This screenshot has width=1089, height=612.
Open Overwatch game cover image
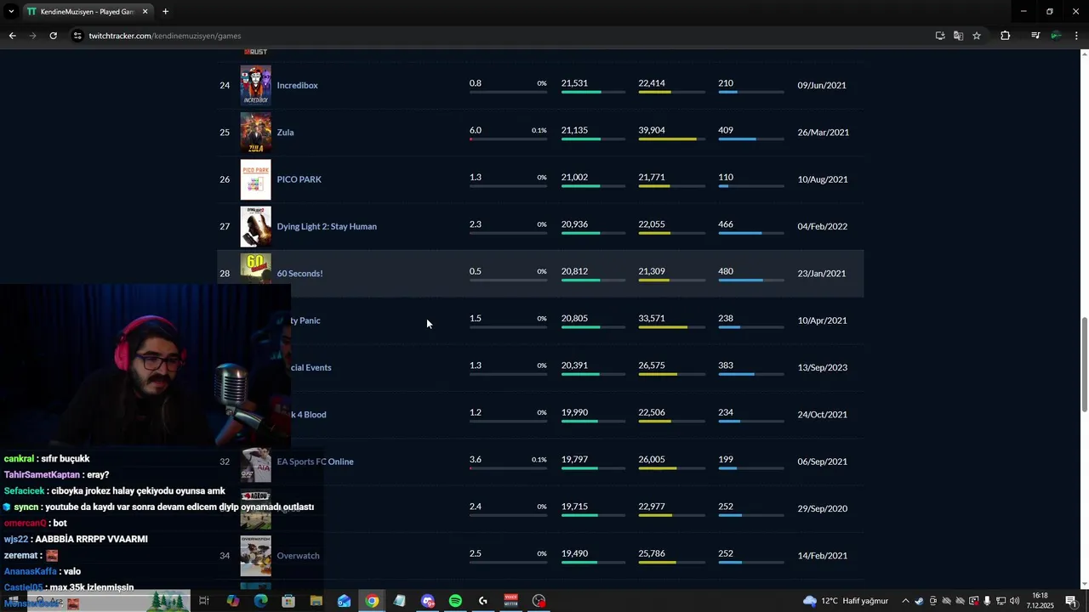(x=255, y=556)
